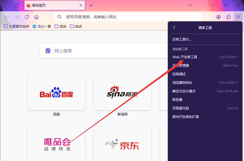The width and height of the screenshot is (244, 161).
Task: Go back with the back arrow
Action: (7, 17)
